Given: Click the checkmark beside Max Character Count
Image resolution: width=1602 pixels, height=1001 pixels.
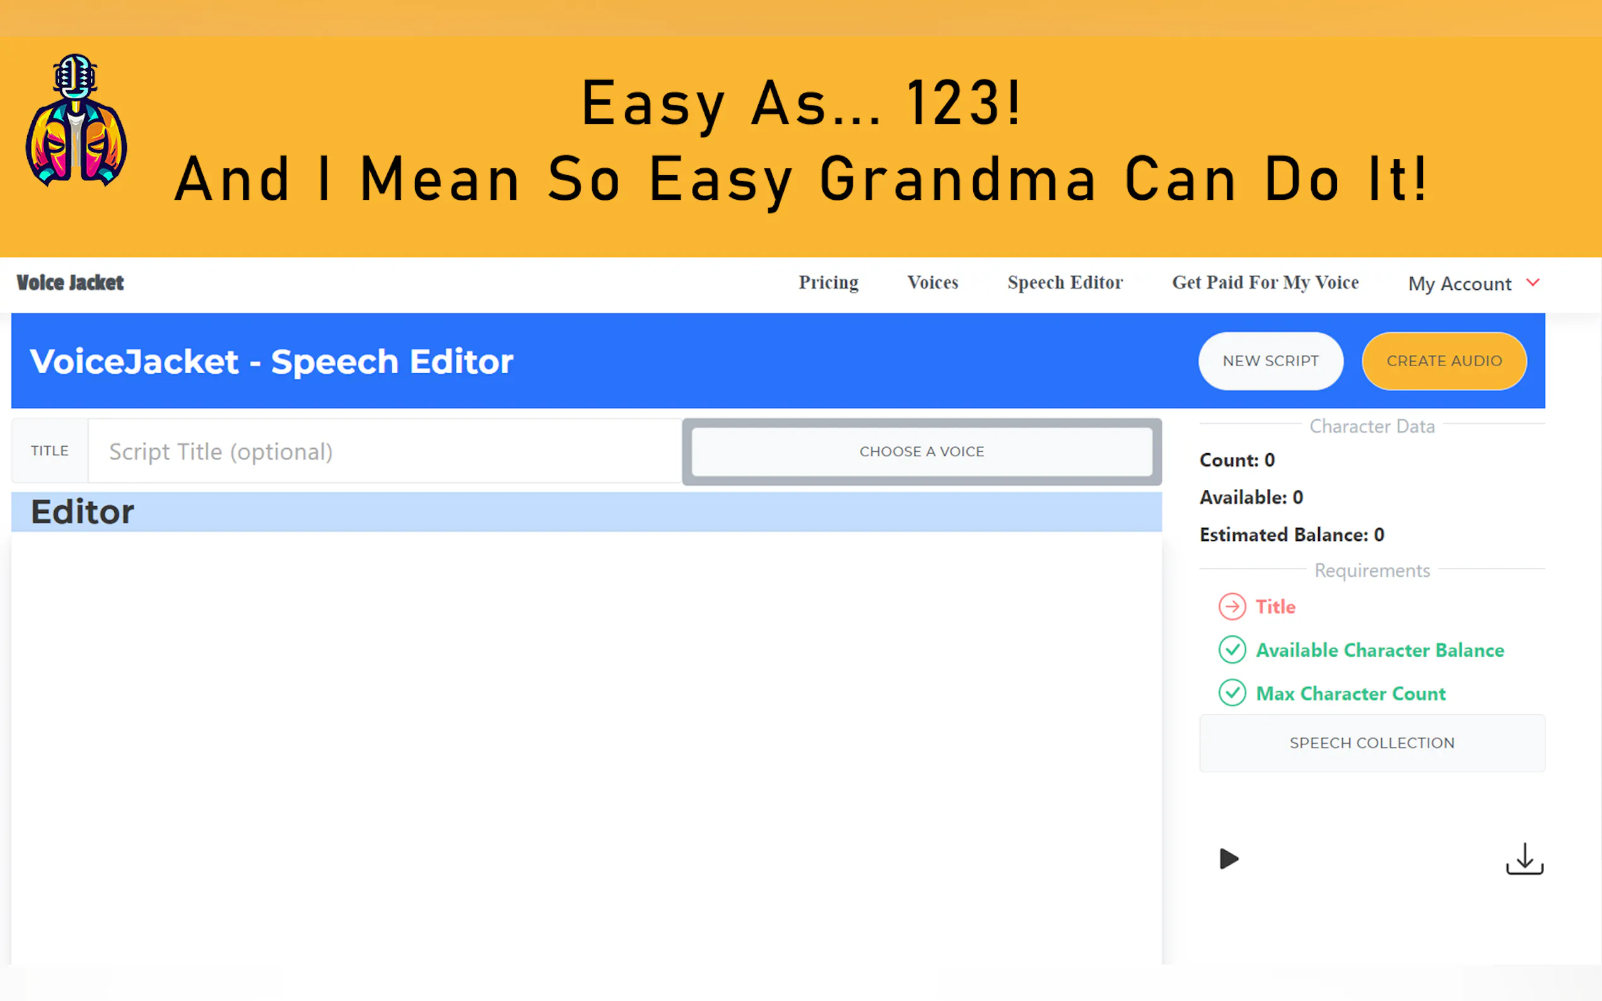Looking at the screenshot, I should click(x=1232, y=693).
